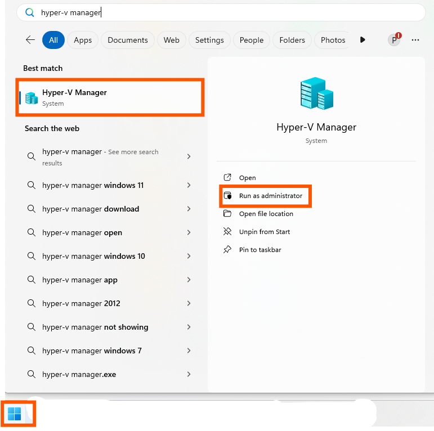Click the shield icon beside Run as administrator

point(227,196)
